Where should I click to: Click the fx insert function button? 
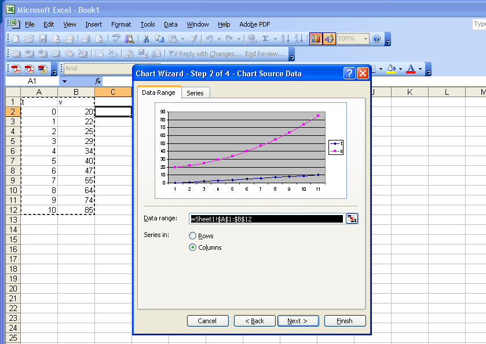pyautogui.click(x=98, y=81)
